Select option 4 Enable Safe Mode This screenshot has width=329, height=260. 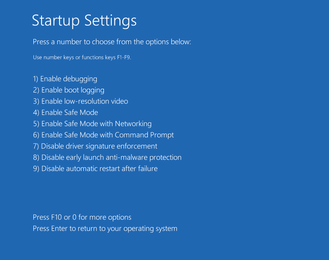coord(65,113)
